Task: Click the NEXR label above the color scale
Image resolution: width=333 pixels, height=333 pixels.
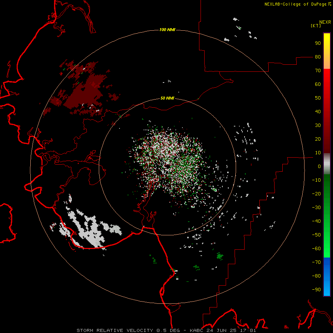Action: (x=325, y=22)
